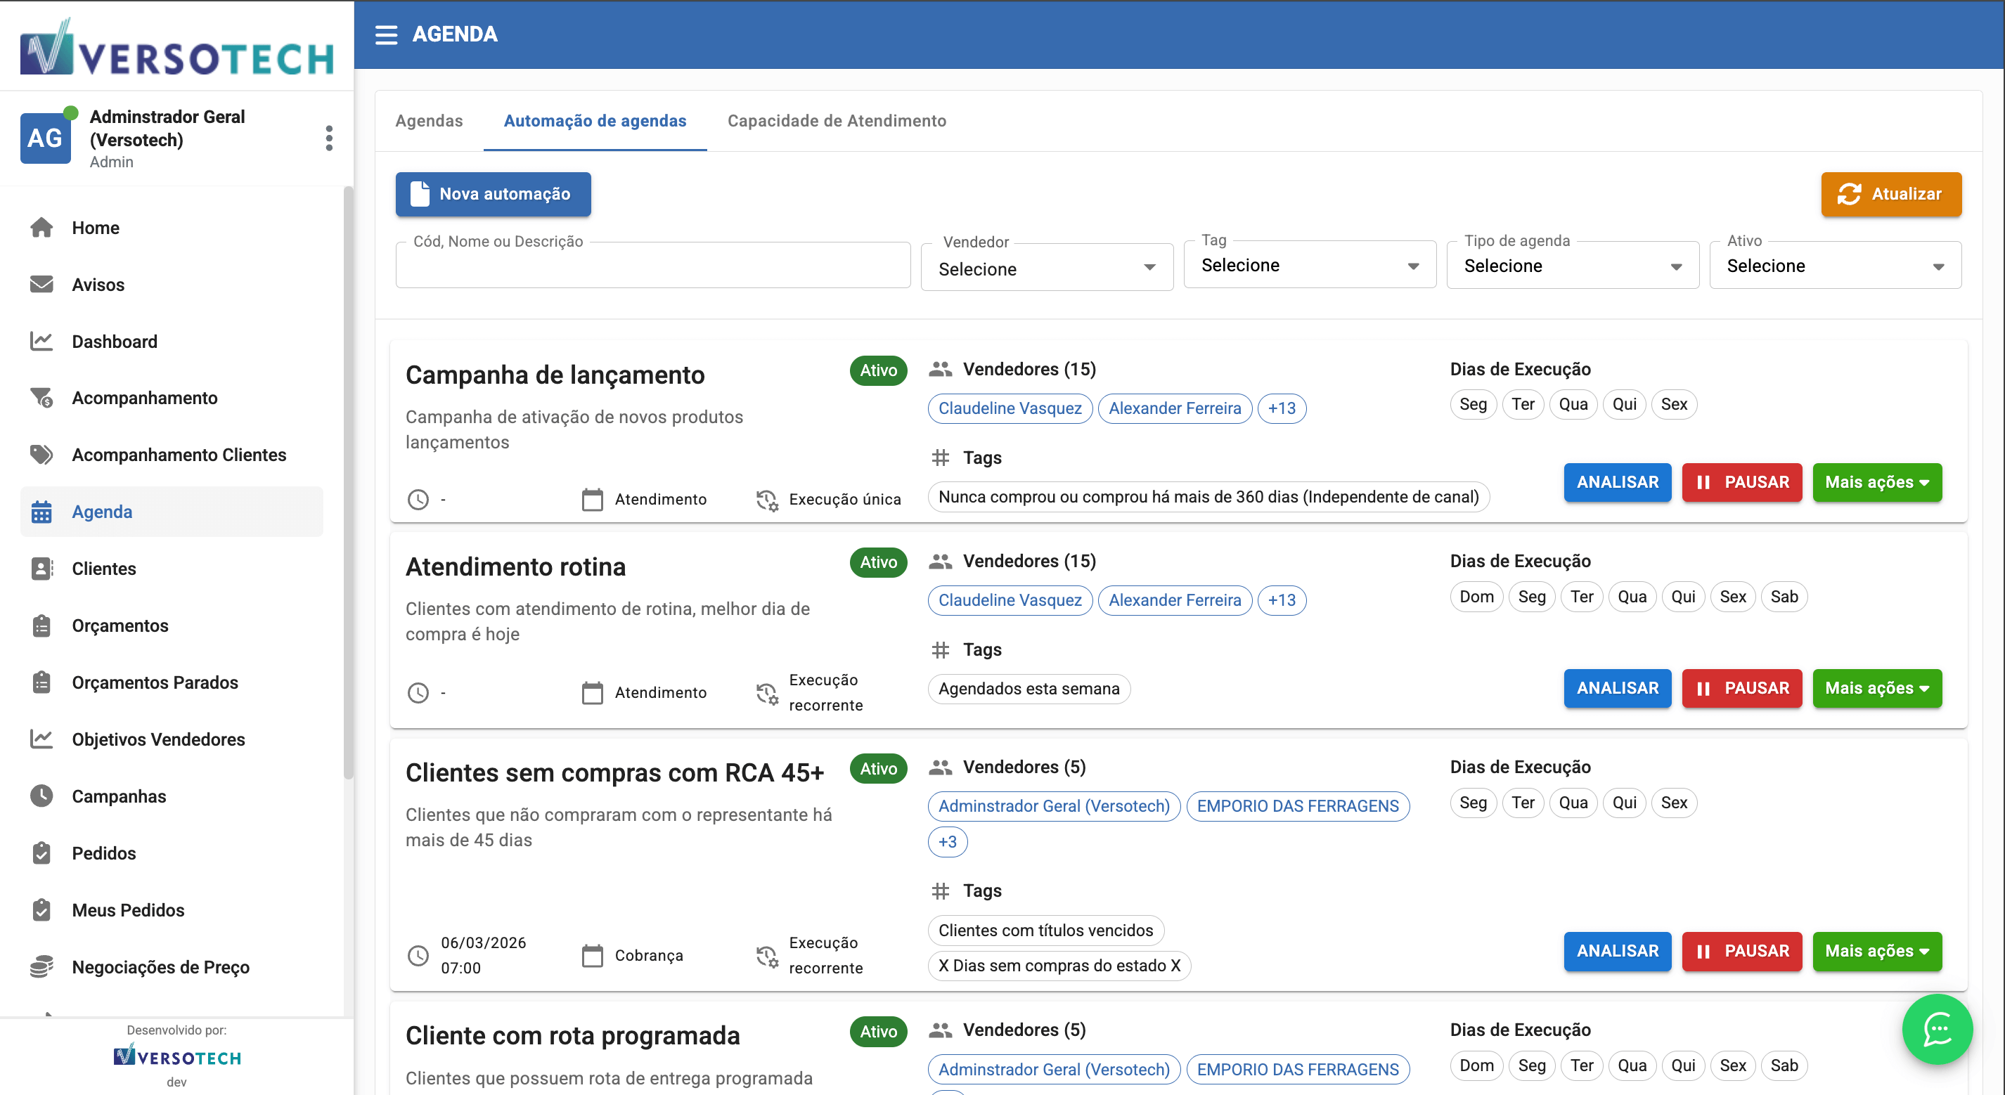Open the Capacidade de Atendimento tab
The height and width of the screenshot is (1095, 2005).
coord(836,121)
